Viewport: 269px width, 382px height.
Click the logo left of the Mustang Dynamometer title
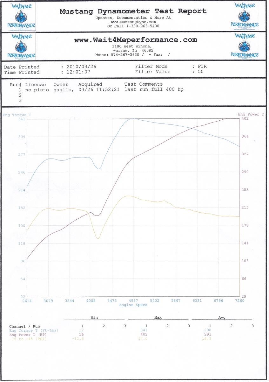pos(21,17)
